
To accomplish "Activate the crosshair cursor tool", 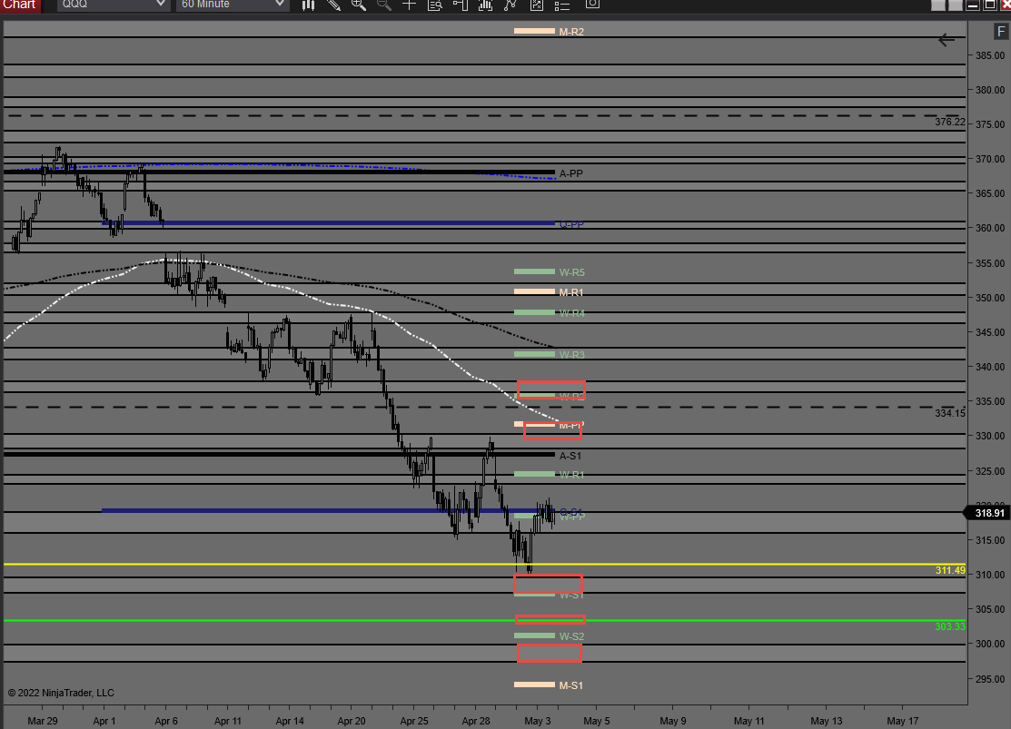I will click(x=409, y=5).
